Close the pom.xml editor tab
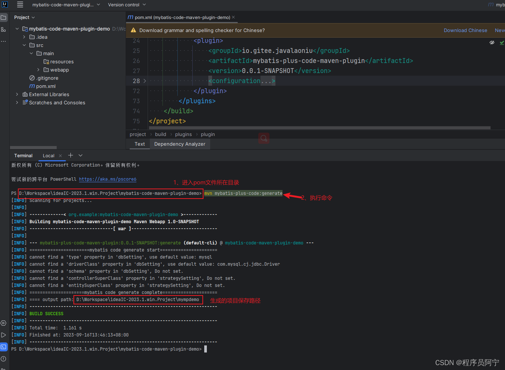Viewport: 505px width, 370px height. pyautogui.click(x=233, y=17)
